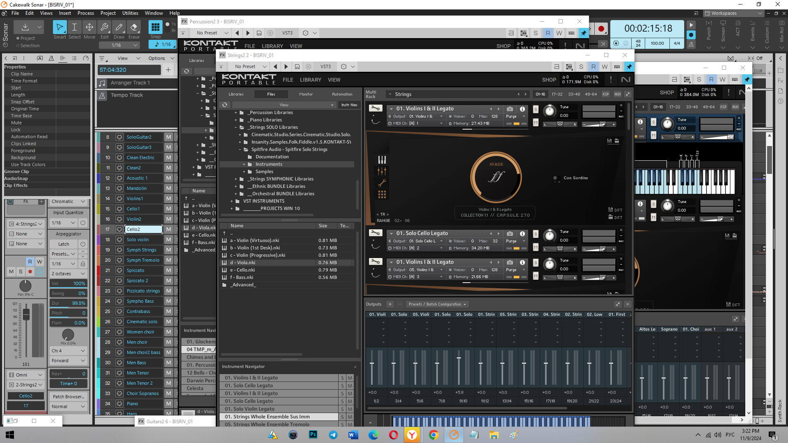Select the 17-32 multi rack page
Screen dimensions: 788x443
click(557, 94)
